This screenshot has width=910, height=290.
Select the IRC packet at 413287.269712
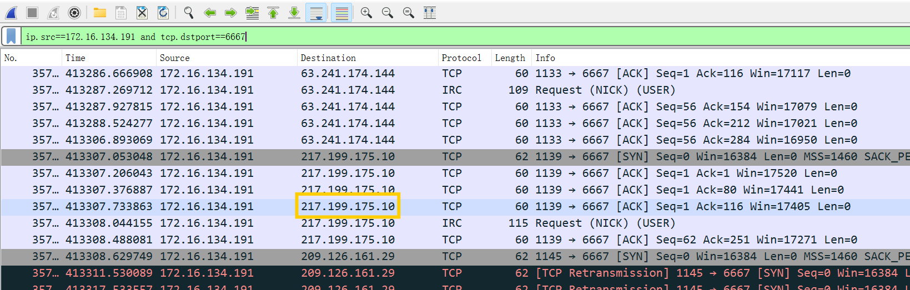[x=455, y=90]
